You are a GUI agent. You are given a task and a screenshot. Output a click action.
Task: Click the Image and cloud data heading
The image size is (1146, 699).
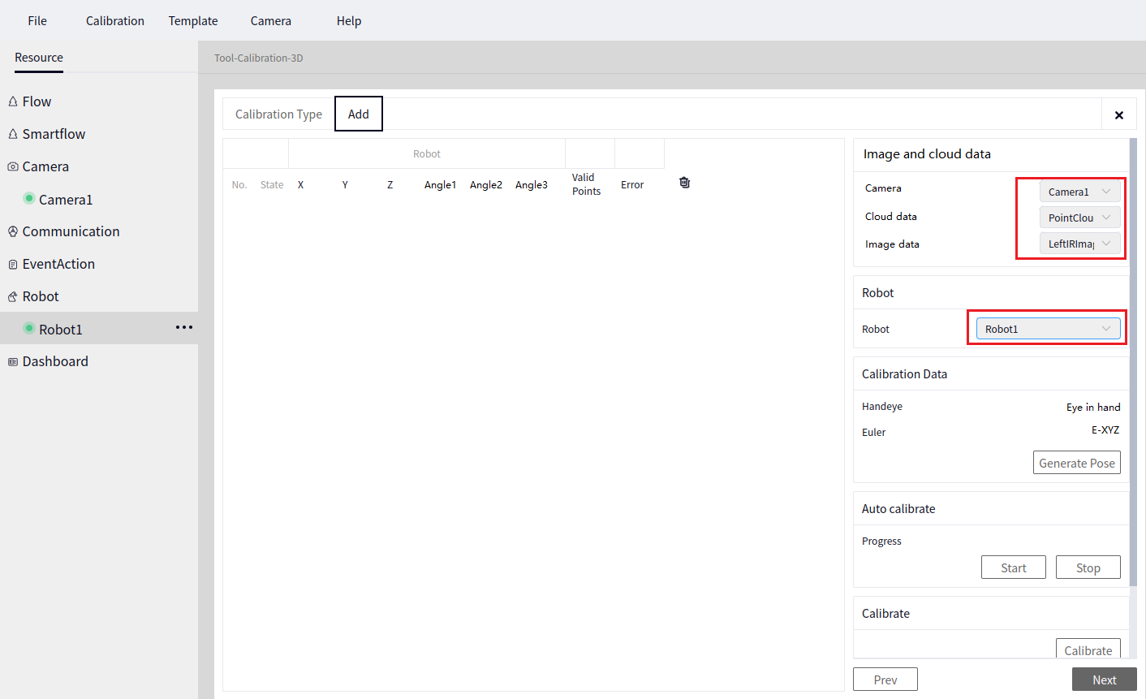[927, 154]
